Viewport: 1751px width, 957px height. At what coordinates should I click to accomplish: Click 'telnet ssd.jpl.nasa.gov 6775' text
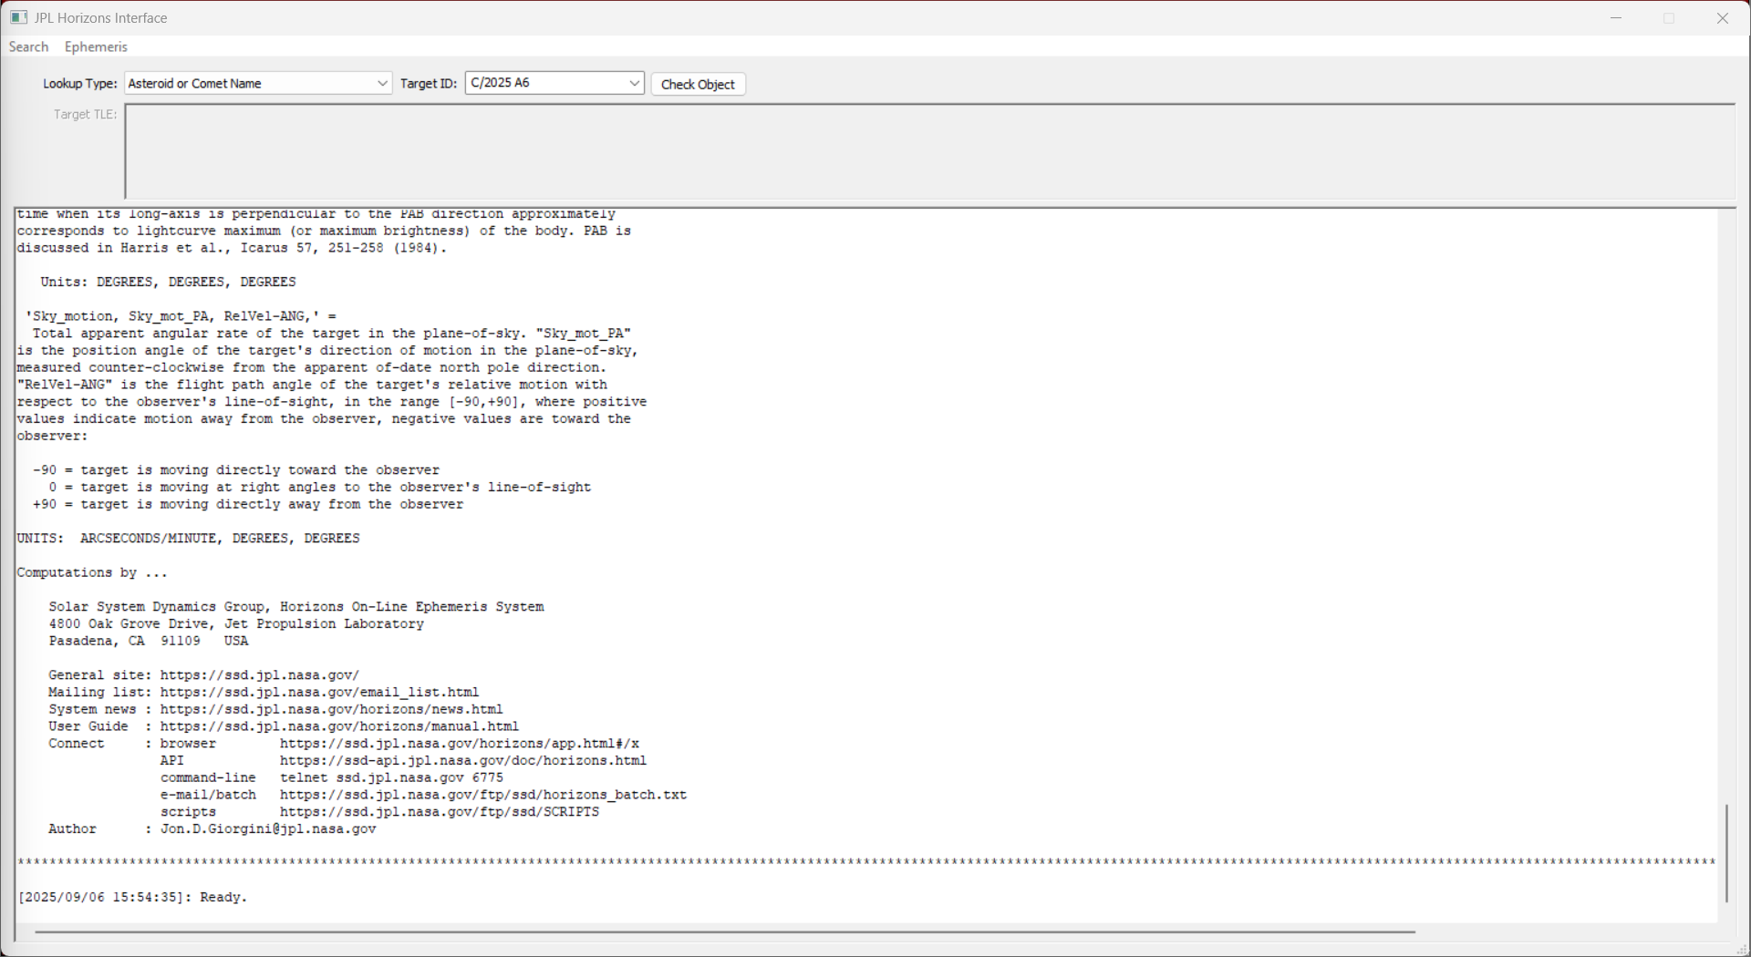pos(391,777)
